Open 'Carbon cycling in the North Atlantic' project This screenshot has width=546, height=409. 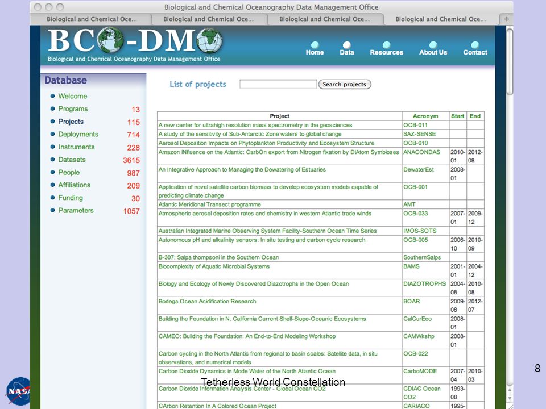268,358
